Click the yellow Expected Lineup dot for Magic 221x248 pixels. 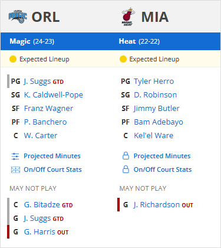(13, 59)
